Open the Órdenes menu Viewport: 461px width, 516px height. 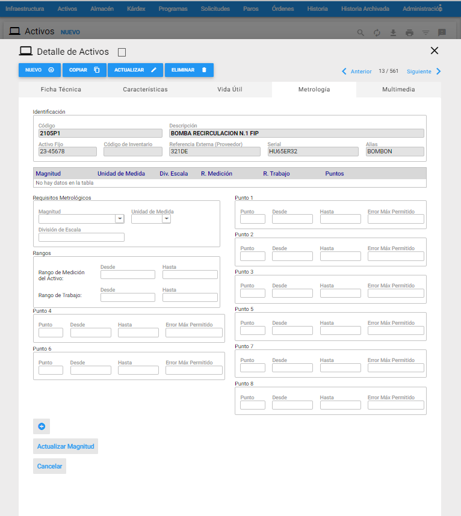tap(283, 9)
